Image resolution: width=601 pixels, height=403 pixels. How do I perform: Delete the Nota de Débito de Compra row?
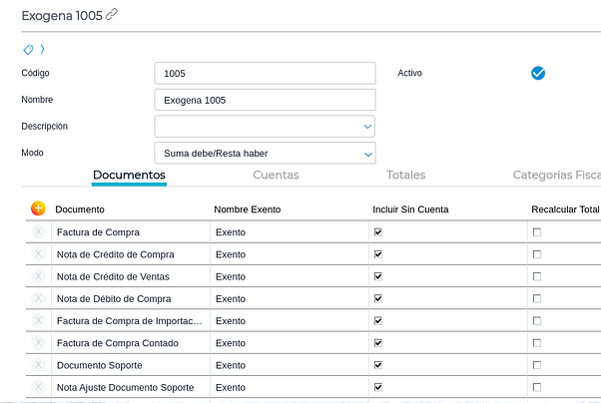pos(38,298)
